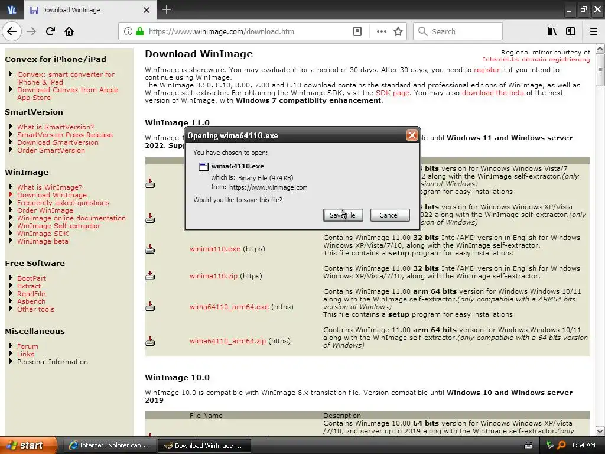This screenshot has height=454, width=605.
Task: Open the Library icon
Action: point(552,31)
